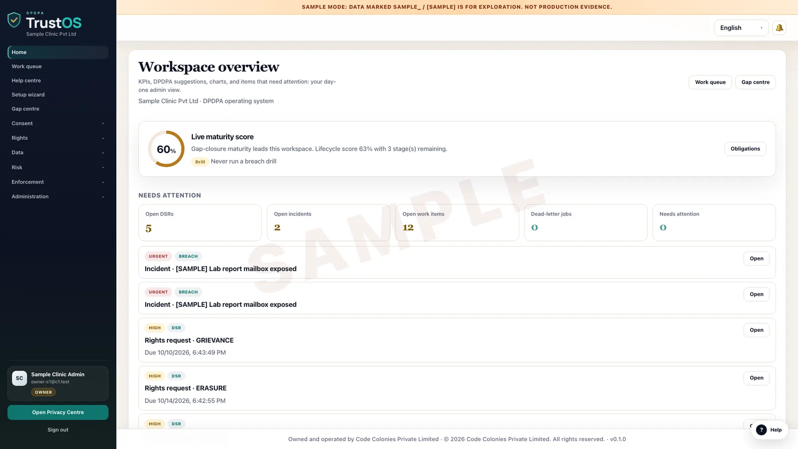
Task: Click the 'Live maturity score' heading
Action: 222,137
